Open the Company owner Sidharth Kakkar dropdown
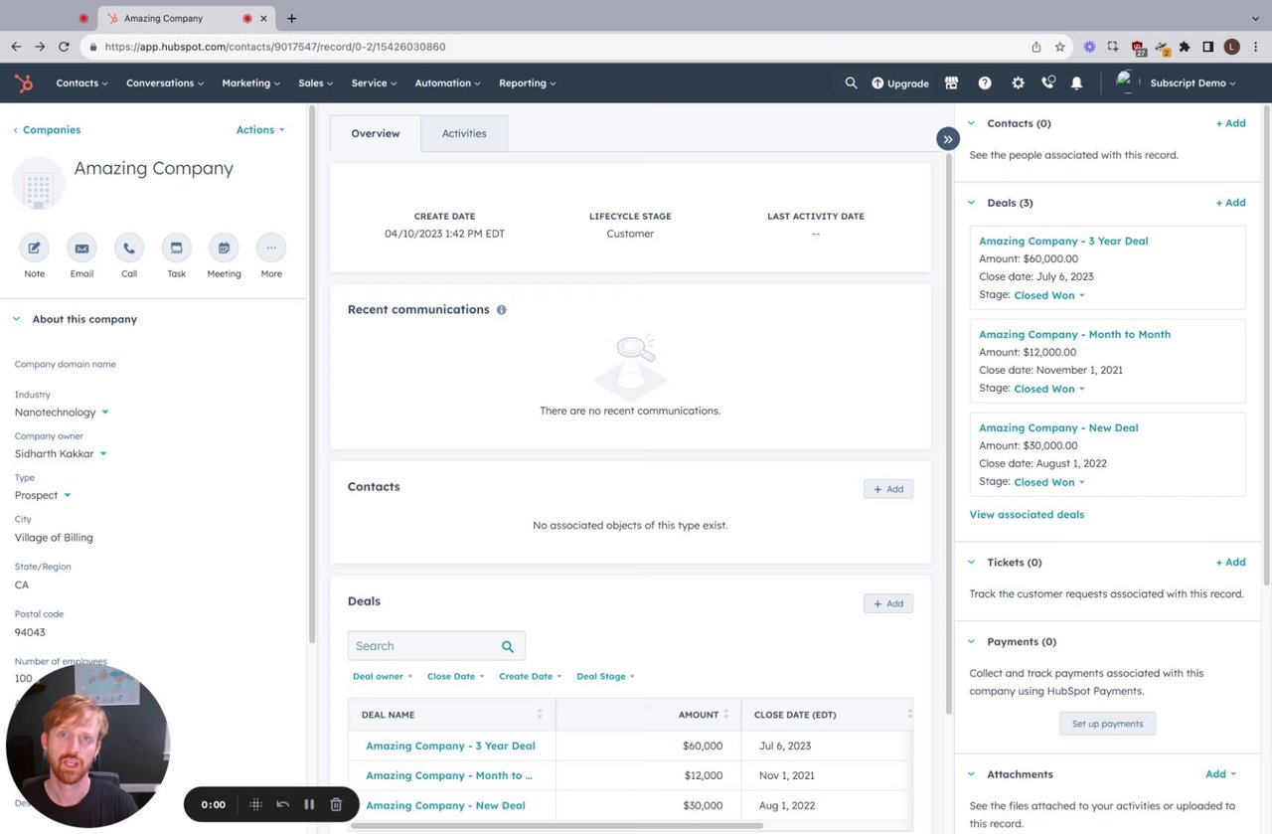 point(61,454)
